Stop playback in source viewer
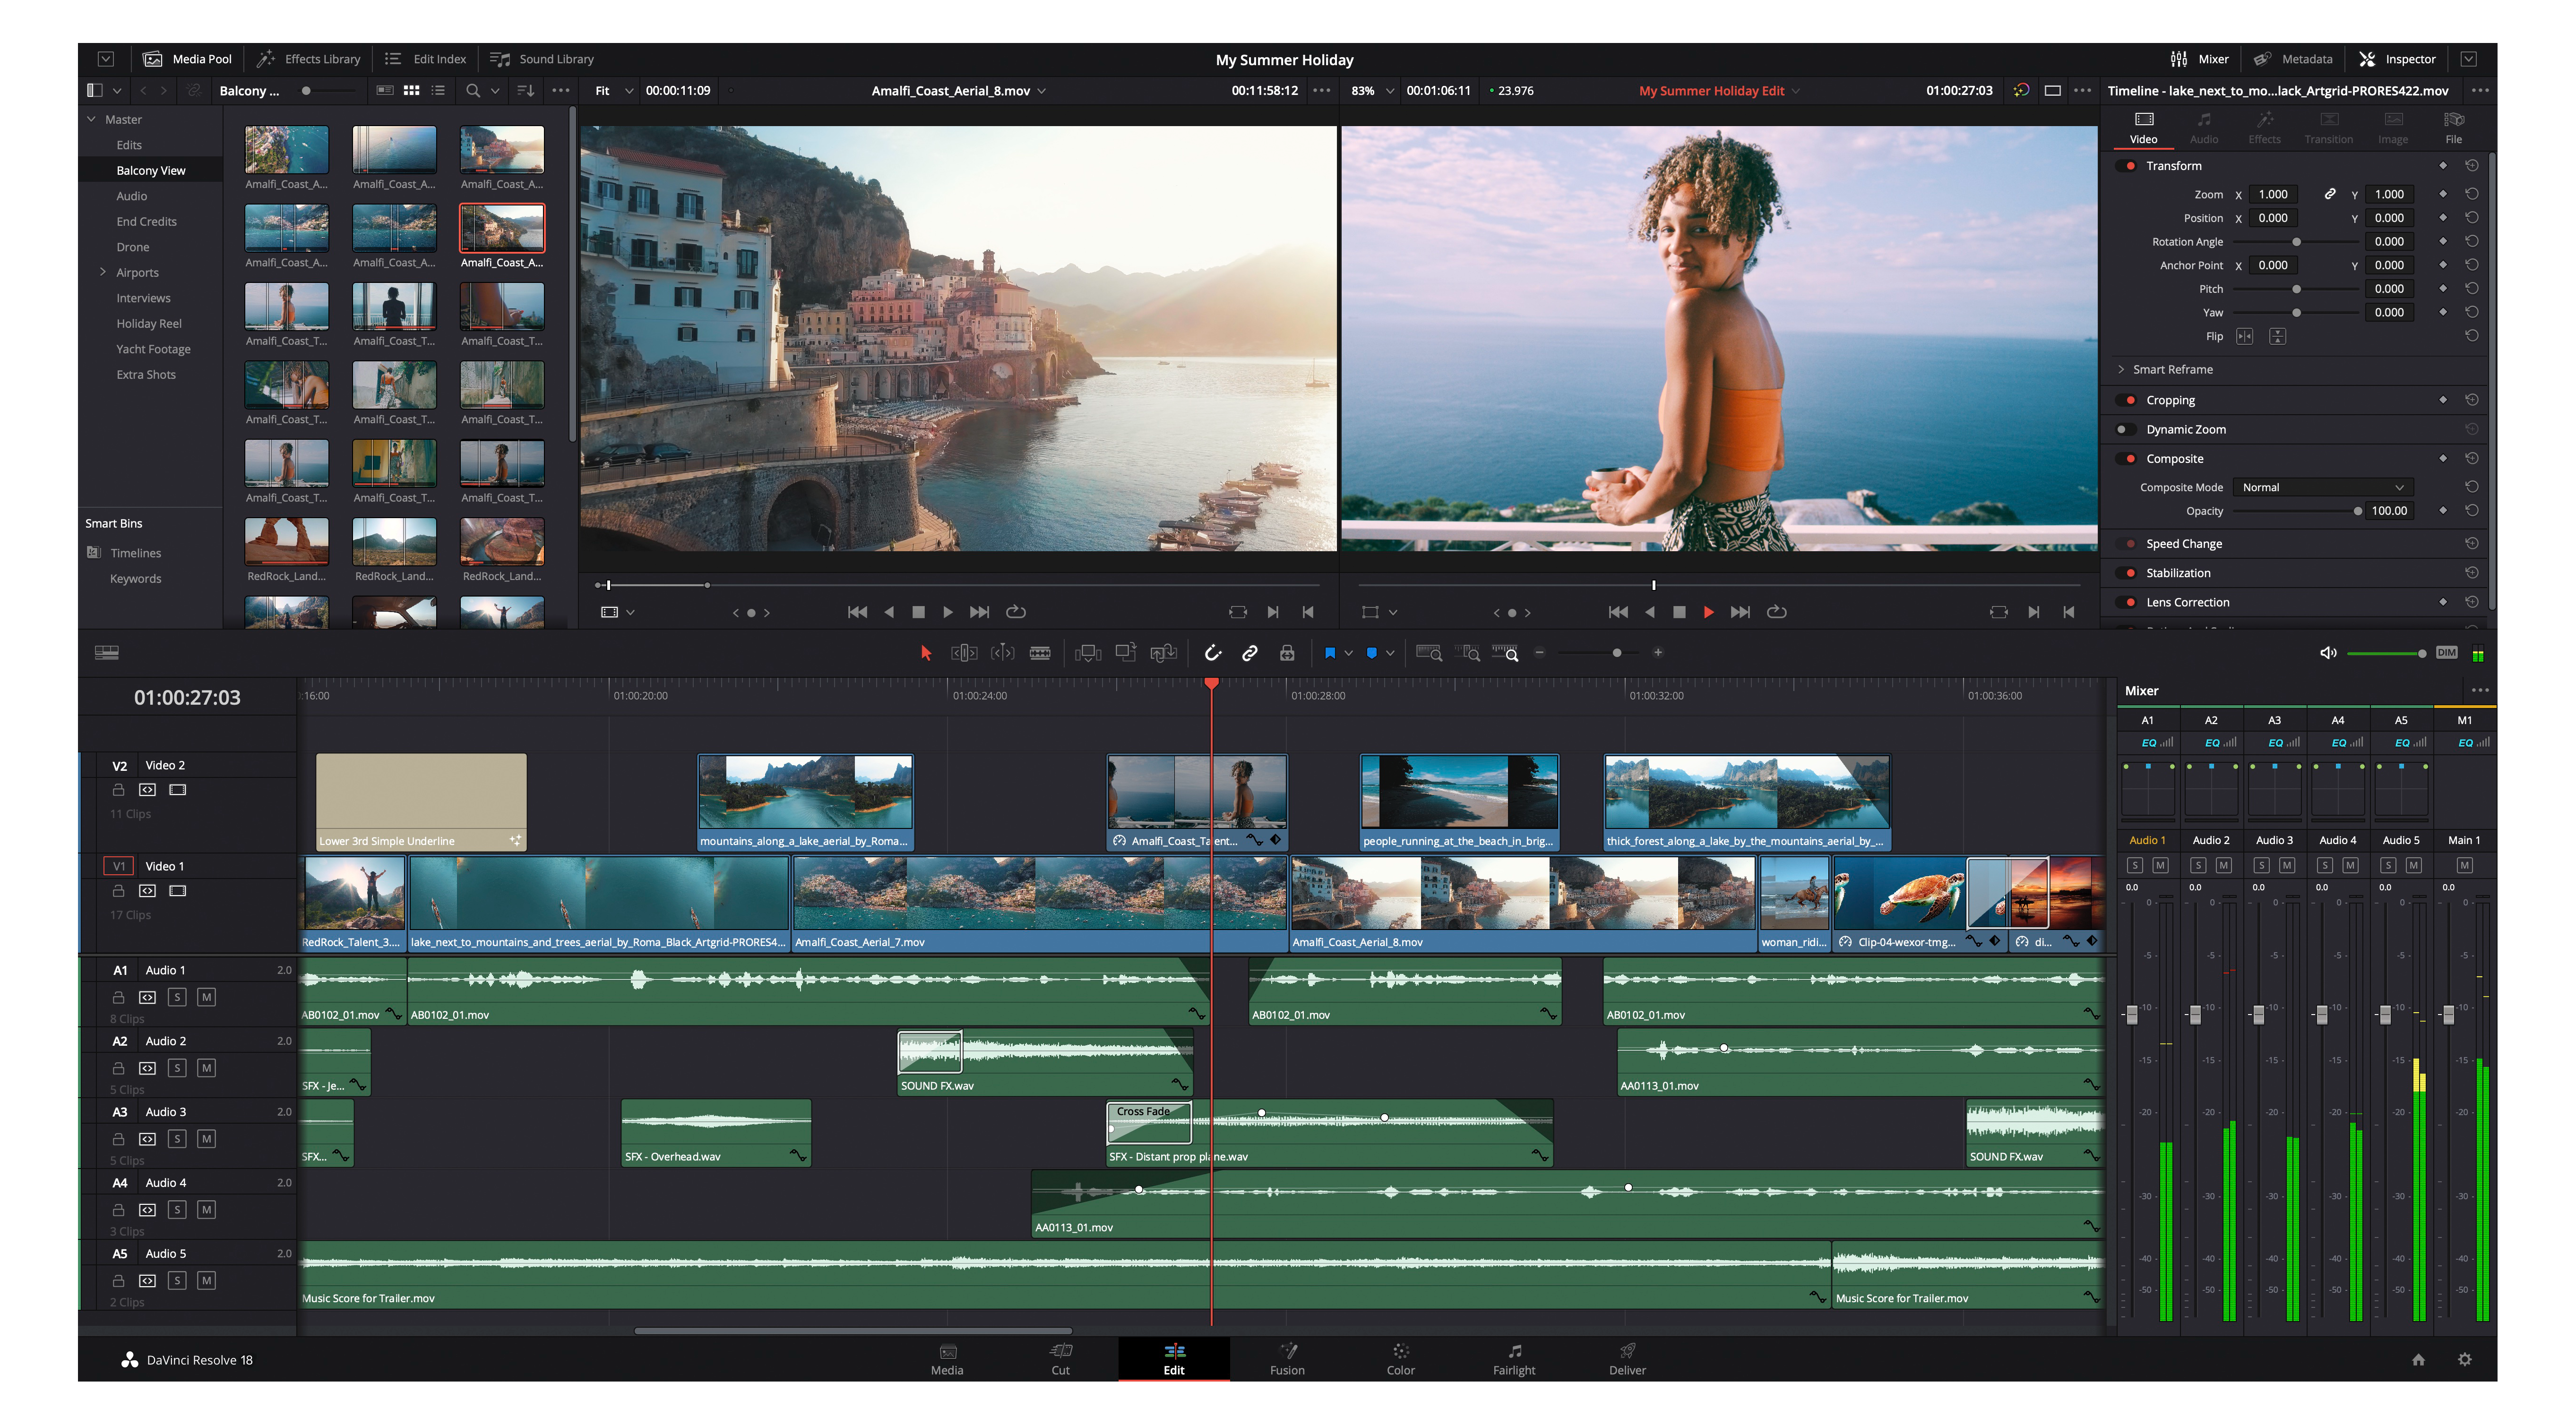Viewport: 2576px width, 1425px height. click(x=918, y=612)
